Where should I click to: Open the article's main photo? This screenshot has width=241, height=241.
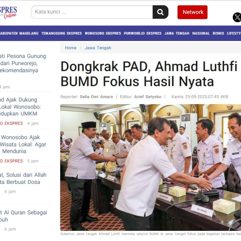(x=150, y=168)
